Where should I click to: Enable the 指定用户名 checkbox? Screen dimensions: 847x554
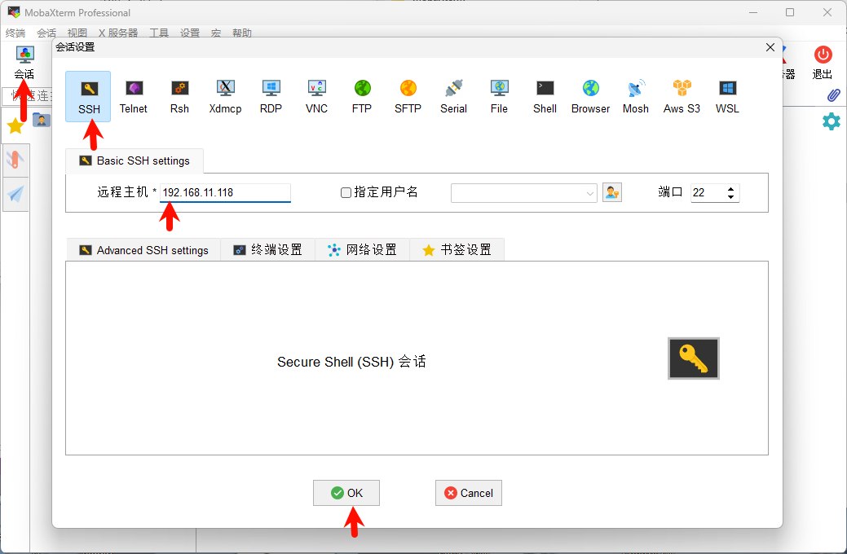pos(346,193)
